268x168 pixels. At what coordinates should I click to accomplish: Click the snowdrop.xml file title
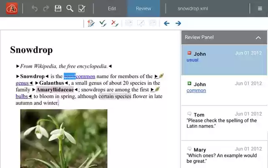pyautogui.click(x=193, y=8)
